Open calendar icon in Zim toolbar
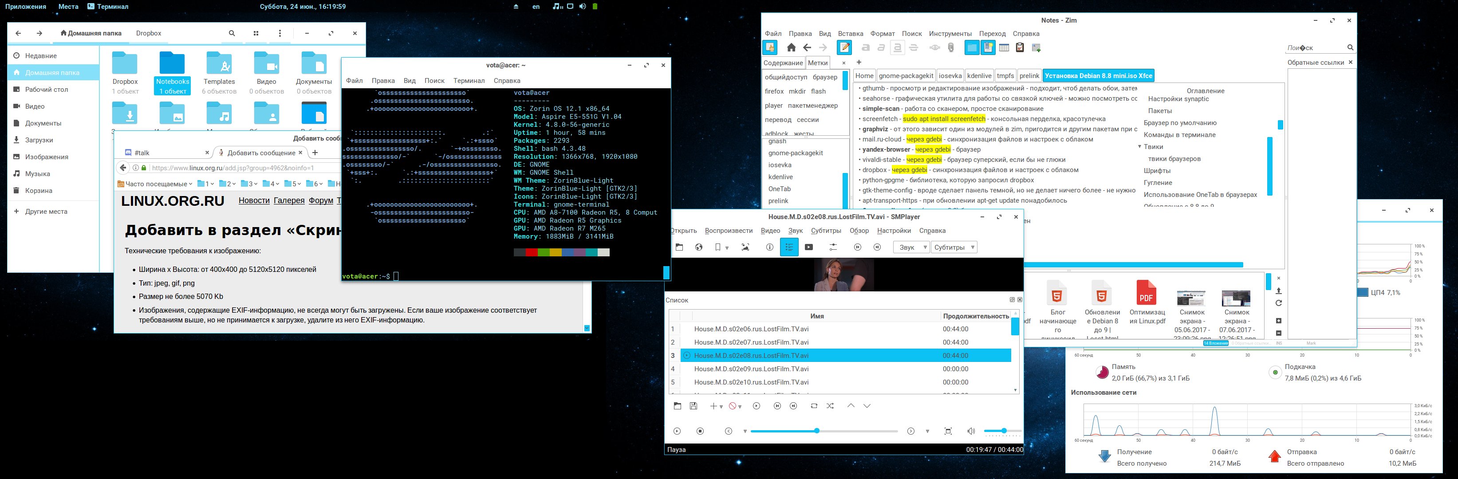Image resolution: width=1458 pixels, height=479 pixels. coord(1004,47)
